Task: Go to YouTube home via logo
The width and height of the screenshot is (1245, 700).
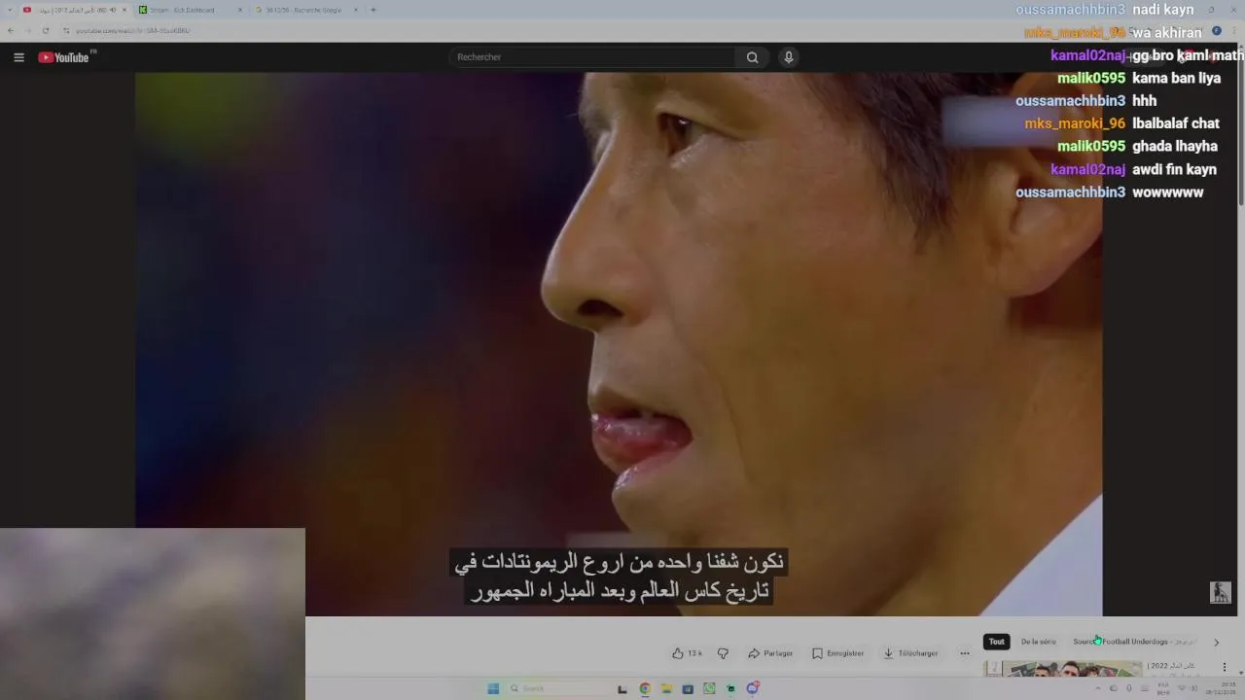Action: tap(64, 57)
